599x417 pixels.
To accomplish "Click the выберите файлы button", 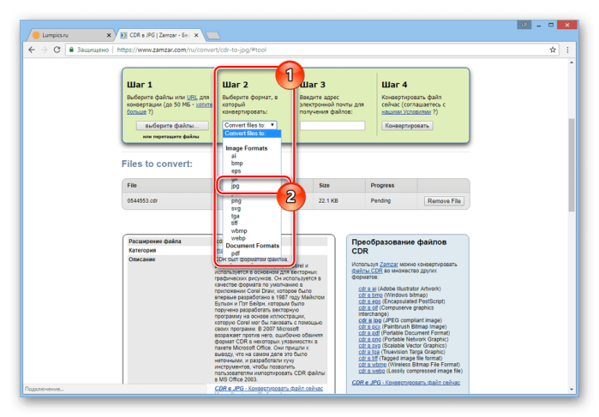I will coord(172,126).
